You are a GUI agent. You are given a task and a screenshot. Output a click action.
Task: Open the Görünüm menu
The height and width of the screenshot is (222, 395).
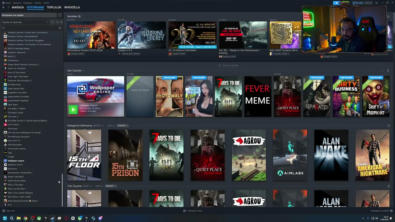click(17, 3)
